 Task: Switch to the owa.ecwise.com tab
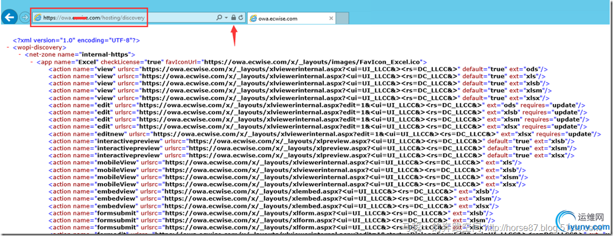(291, 18)
